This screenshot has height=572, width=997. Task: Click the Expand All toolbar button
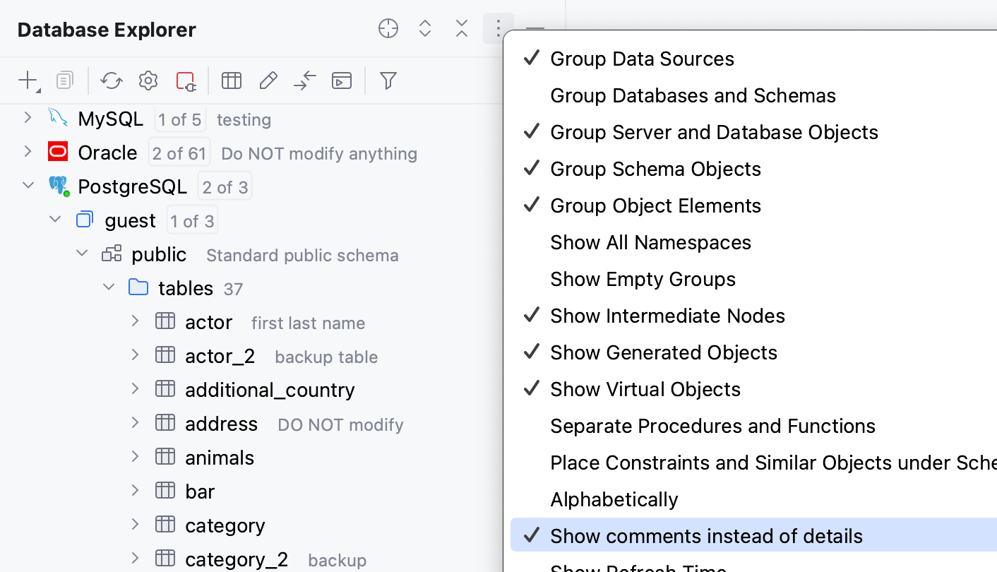(x=425, y=28)
